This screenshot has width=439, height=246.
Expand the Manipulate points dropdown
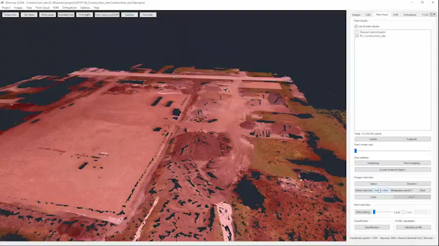click(401, 190)
